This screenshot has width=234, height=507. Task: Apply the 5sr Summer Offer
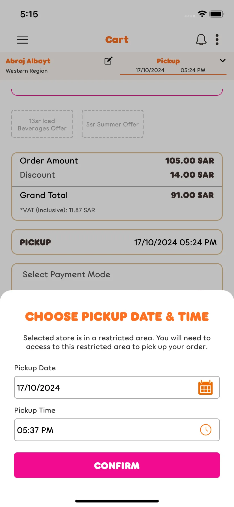(x=112, y=124)
